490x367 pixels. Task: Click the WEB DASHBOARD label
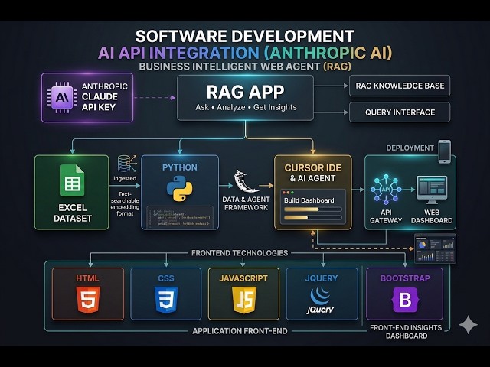pyautogui.click(x=432, y=216)
